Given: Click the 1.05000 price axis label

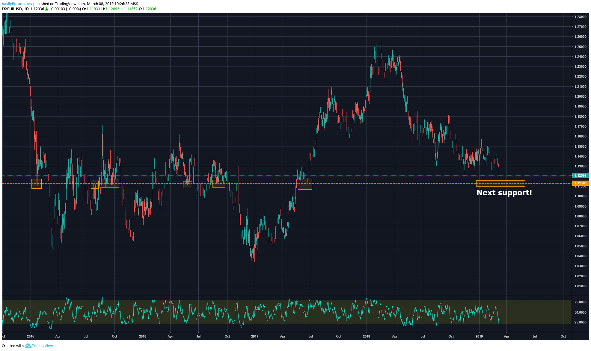Looking at the screenshot, I should 580,246.
